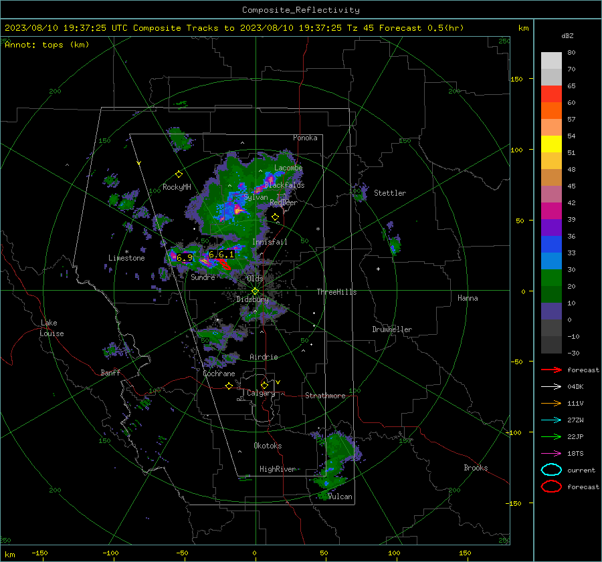Click the Hanna town label

click(468, 298)
